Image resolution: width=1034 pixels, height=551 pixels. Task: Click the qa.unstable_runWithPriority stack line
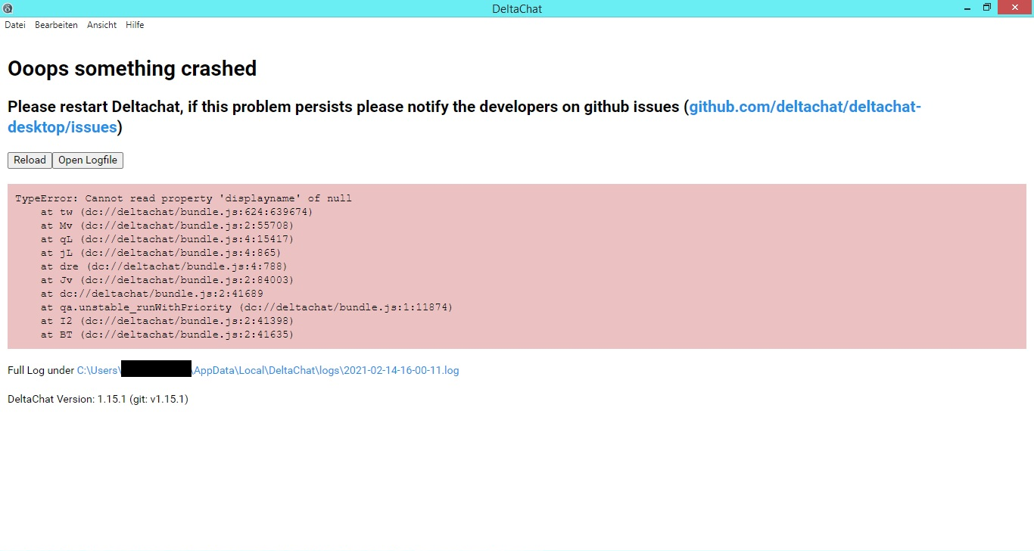pyautogui.click(x=247, y=307)
